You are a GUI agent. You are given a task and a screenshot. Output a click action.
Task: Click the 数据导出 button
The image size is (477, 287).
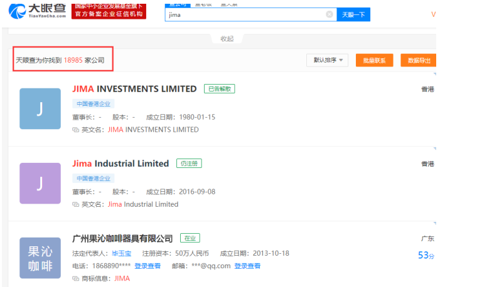click(x=419, y=60)
